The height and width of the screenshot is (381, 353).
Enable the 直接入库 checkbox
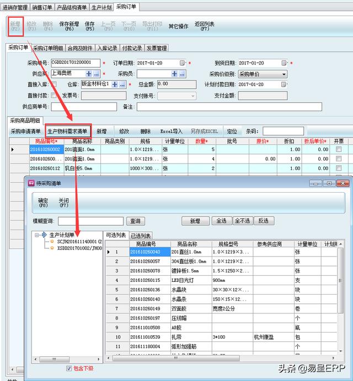[53, 85]
